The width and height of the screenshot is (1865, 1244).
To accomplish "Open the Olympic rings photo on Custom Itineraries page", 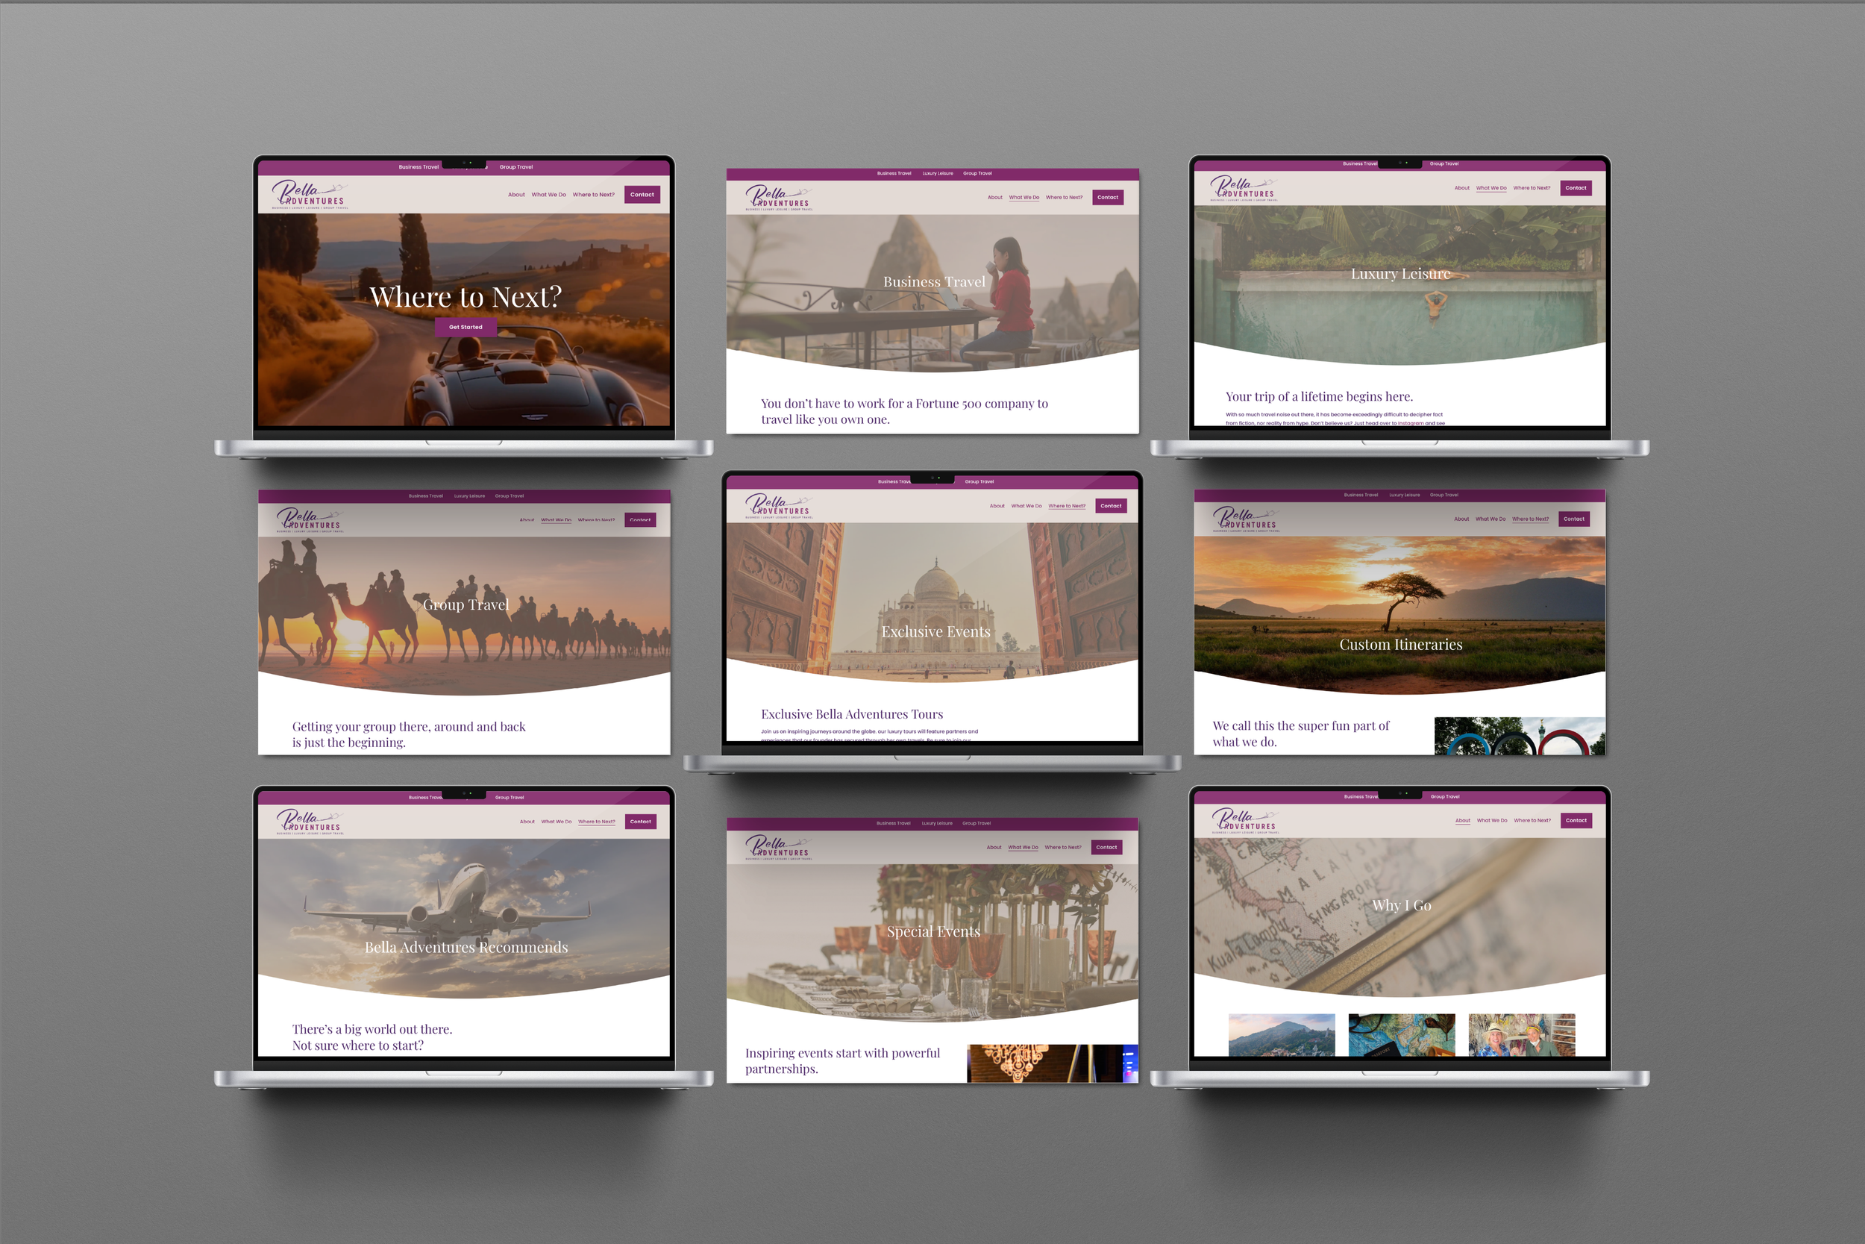I will click(1520, 737).
